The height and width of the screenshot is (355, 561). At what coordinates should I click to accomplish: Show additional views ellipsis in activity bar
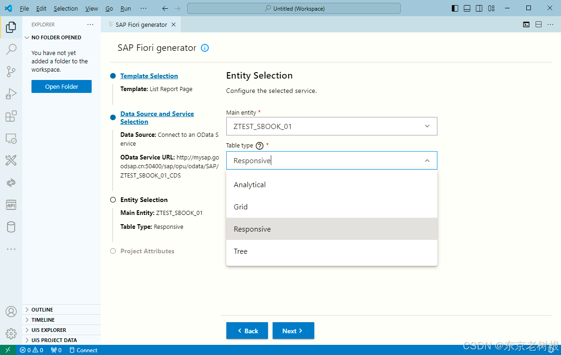click(x=11, y=249)
